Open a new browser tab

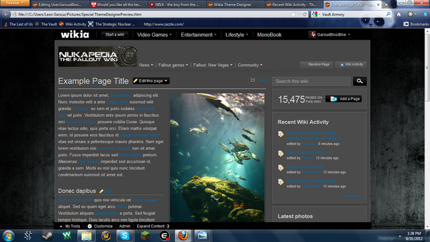pos(386,5)
